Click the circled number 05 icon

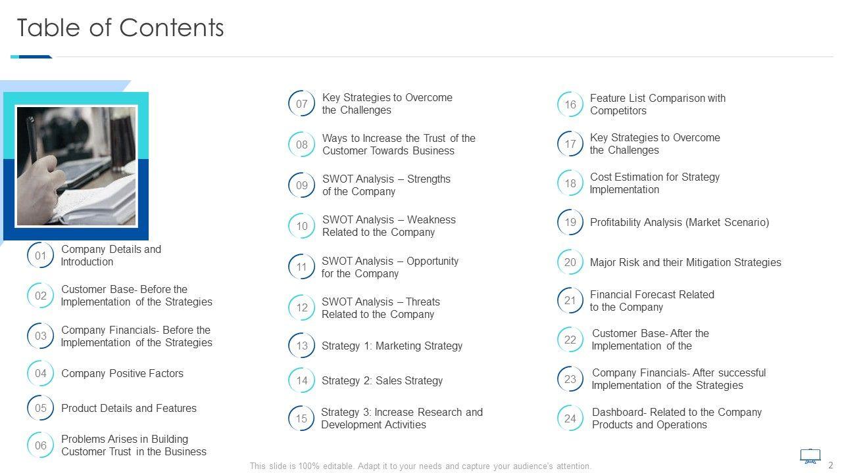click(x=40, y=408)
